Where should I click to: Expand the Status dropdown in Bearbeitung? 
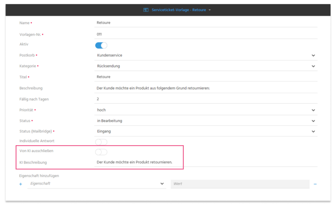click(206, 121)
